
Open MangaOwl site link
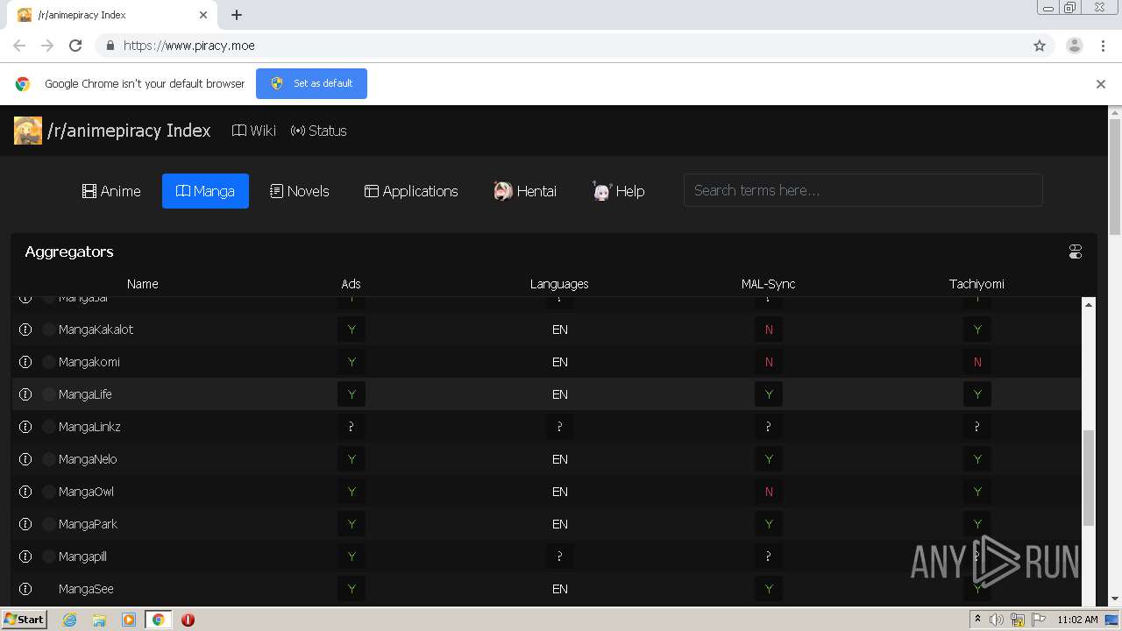86,492
